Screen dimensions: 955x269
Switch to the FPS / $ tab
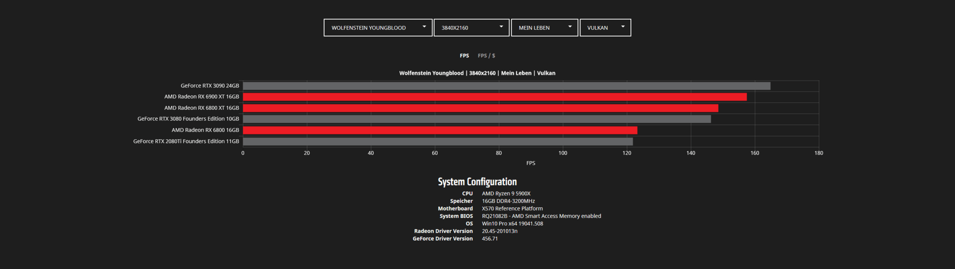(x=486, y=56)
